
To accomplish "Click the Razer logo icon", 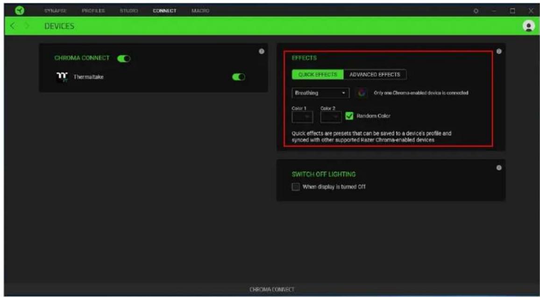I will tap(20, 11).
